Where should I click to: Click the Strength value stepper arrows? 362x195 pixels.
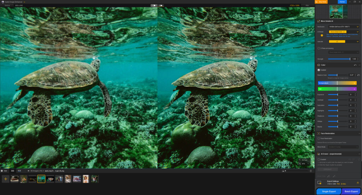pos(358,59)
